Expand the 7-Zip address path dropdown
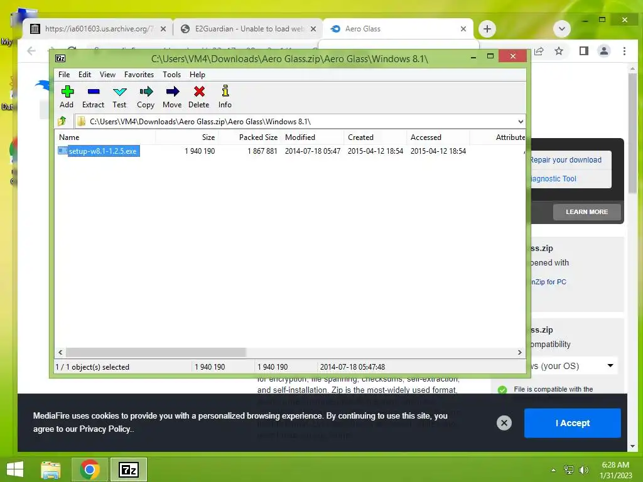Screen dimensions: 643x482 tap(521, 122)
